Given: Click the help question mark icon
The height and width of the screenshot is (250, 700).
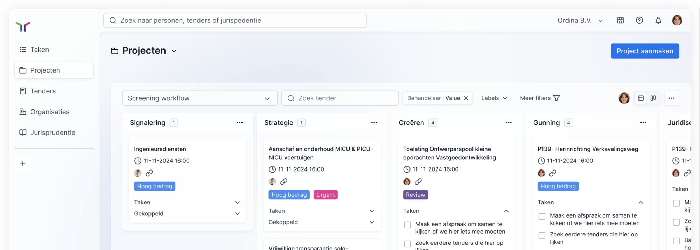Looking at the screenshot, I should coord(639,21).
